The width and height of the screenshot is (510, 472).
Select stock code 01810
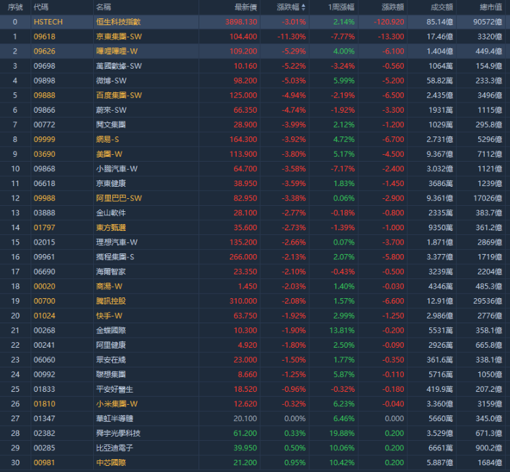click(45, 404)
